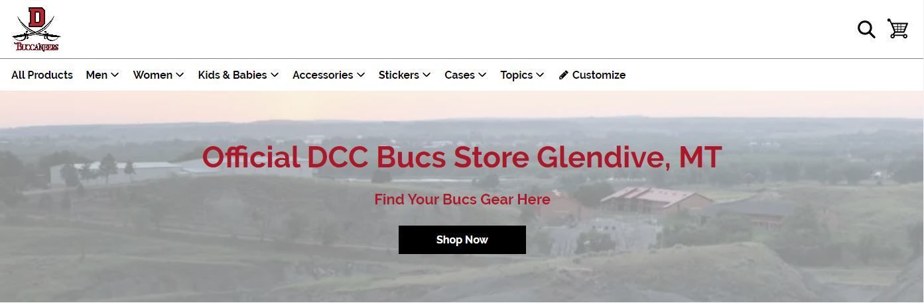Open the shopping cart
924x303 pixels.
897,29
